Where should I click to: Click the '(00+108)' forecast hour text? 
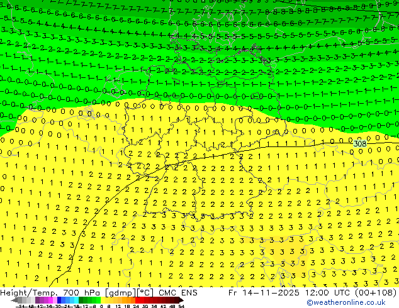pos(374,293)
